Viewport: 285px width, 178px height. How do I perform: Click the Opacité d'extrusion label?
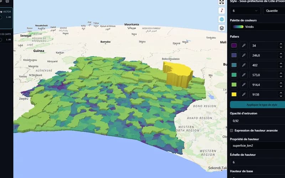244,113
